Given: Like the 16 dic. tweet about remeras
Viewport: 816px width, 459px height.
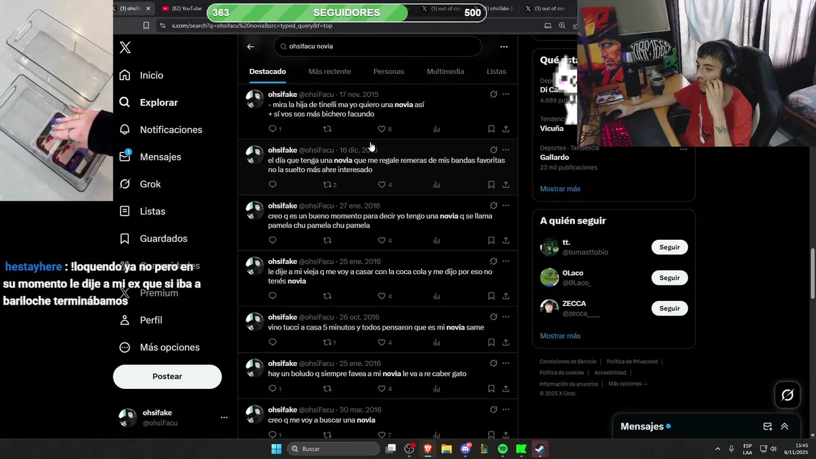Looking at the screenshot, I should [382, 185].
